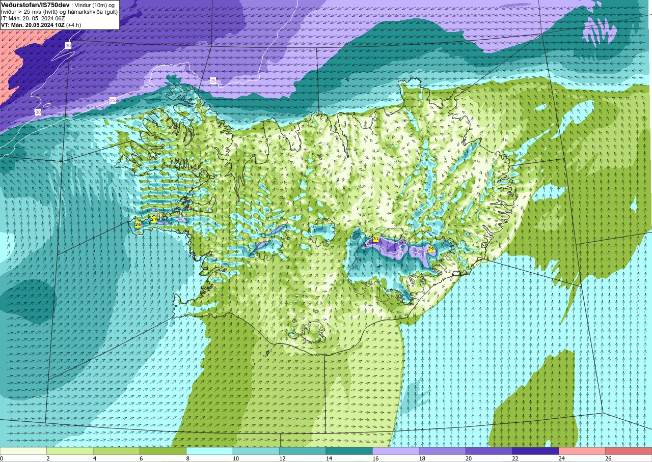The height and width of the screenshot is (462, 652).
Task: Select the "12" tick label on the scale
Action: 282,458
